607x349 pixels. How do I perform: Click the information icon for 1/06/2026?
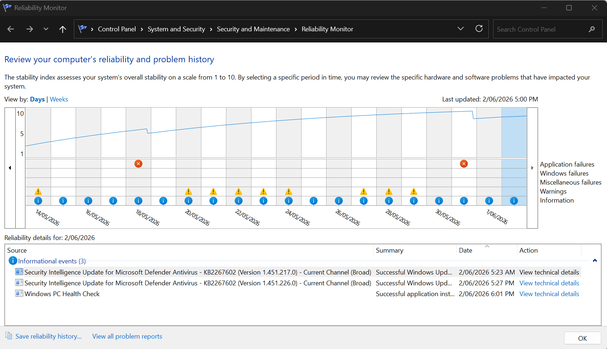coord(489,201)
